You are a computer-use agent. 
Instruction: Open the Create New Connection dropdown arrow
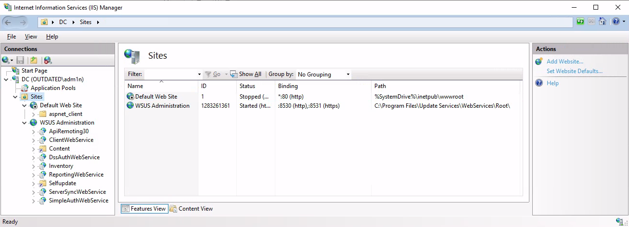coord(12,61)
